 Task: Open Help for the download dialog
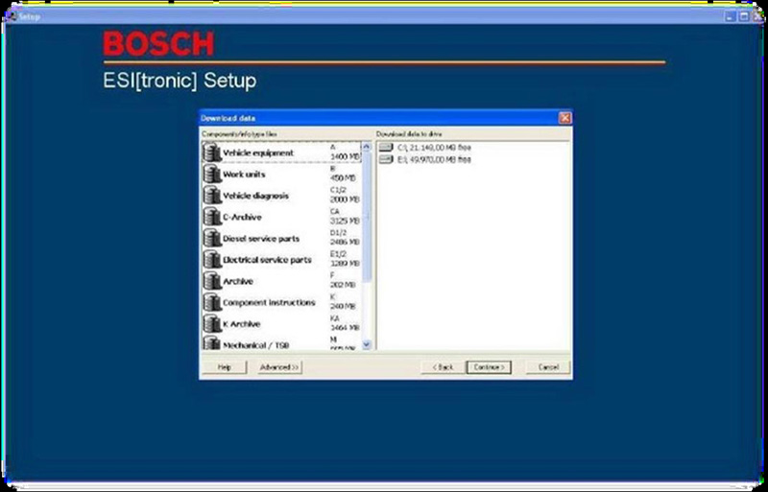224,367
